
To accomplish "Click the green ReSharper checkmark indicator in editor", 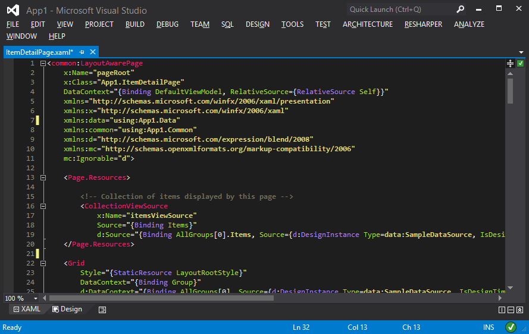I will click(520, 63).
